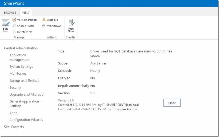Screen dimensions: 219x137
Task: Click the Alert Me bell icon
Action: point(44,20)
